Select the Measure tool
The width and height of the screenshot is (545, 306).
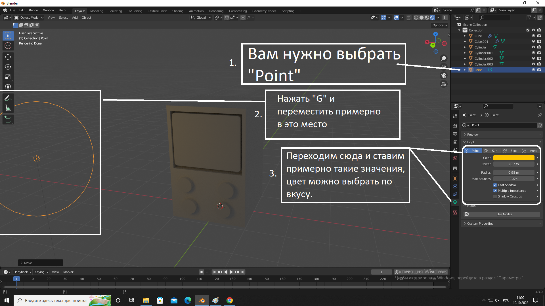[8, 108]
